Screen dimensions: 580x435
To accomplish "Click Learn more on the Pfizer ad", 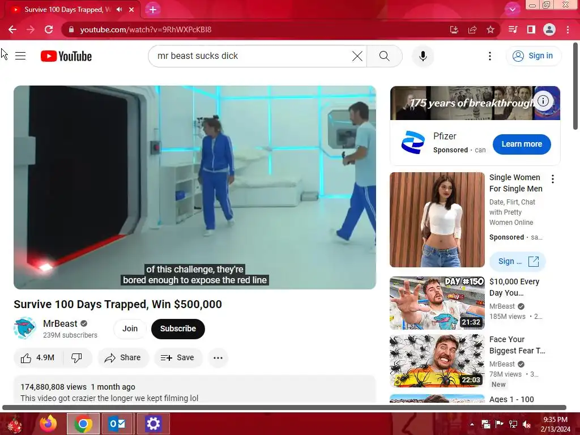I will tap(522, 144).
